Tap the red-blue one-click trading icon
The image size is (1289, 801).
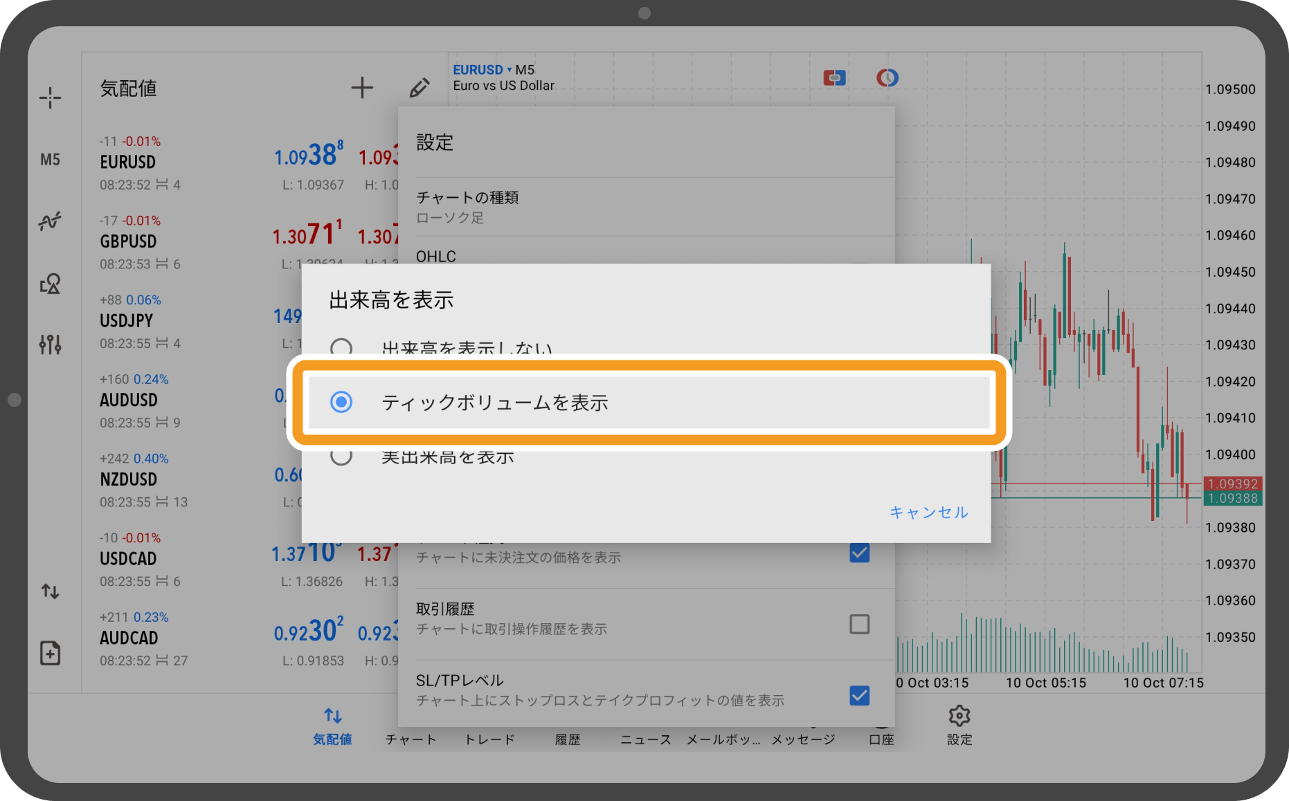tap(834, 77)
